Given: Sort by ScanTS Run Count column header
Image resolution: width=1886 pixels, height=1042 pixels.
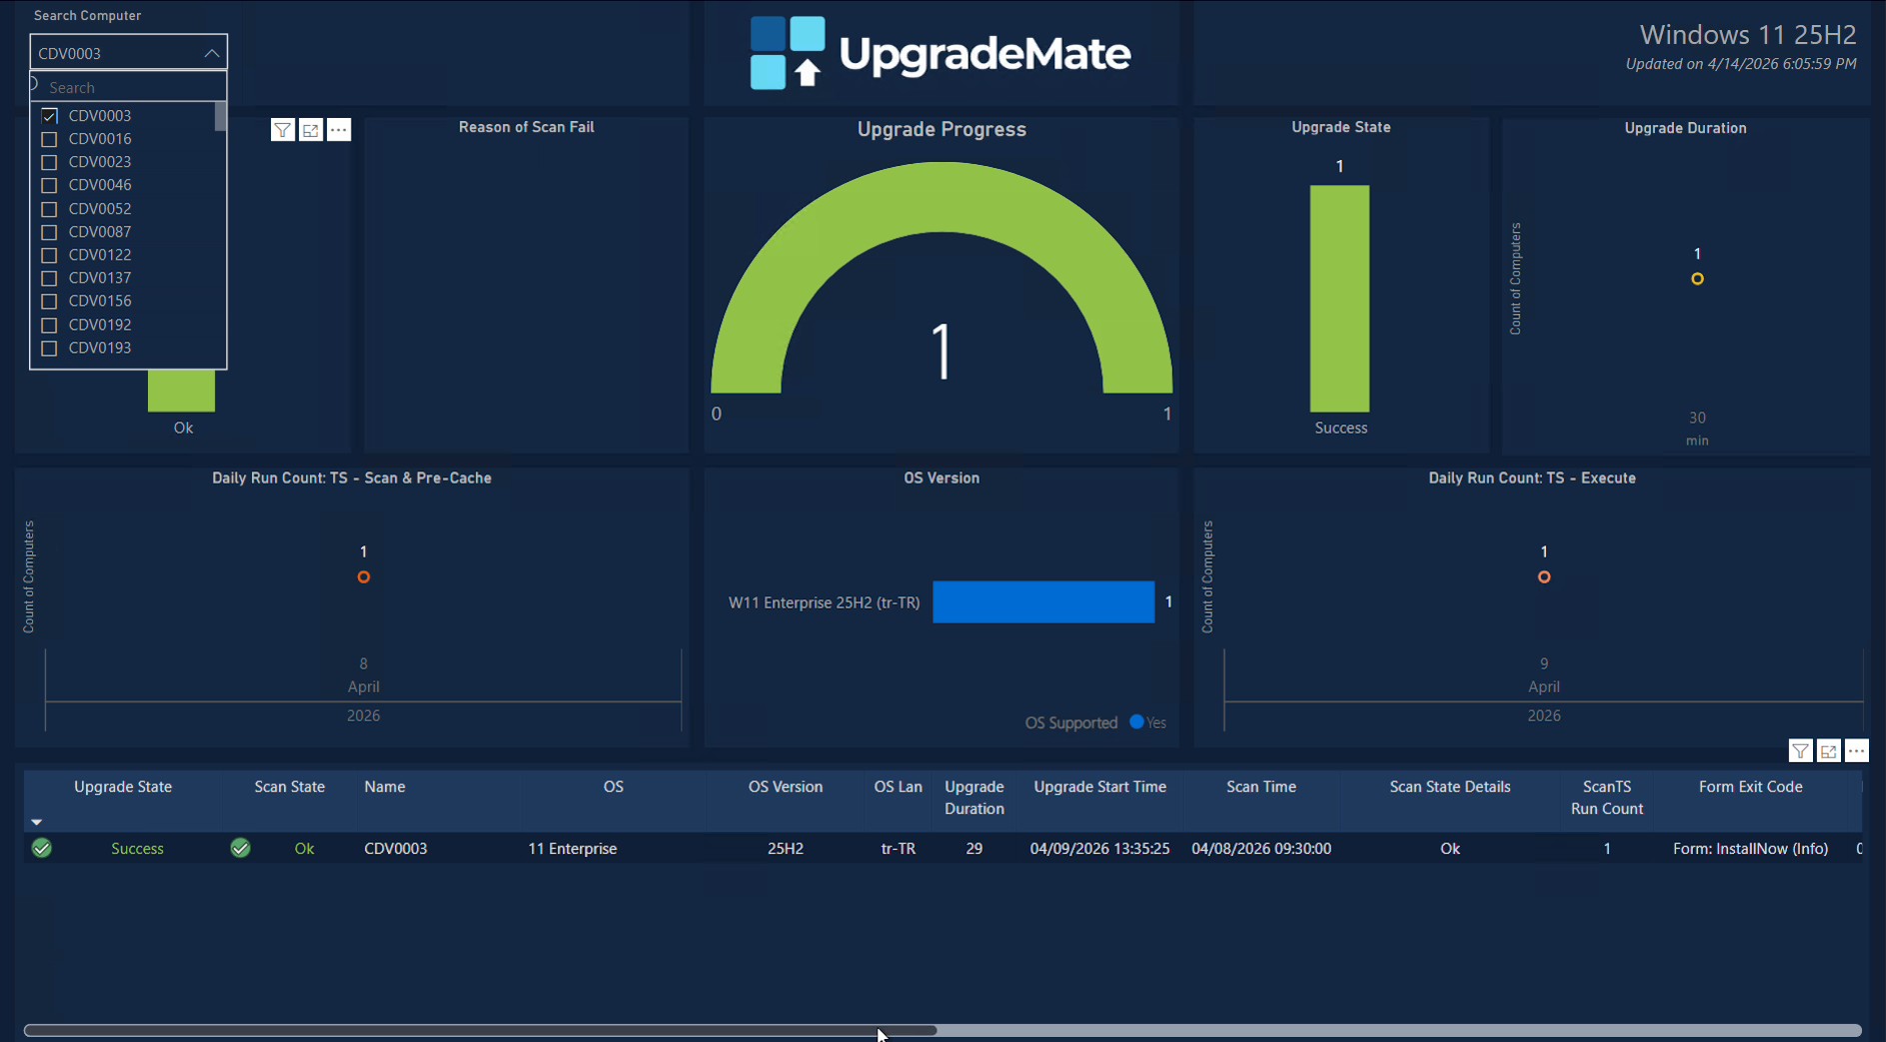Looking at the screenshot, I should (1607, 797).
